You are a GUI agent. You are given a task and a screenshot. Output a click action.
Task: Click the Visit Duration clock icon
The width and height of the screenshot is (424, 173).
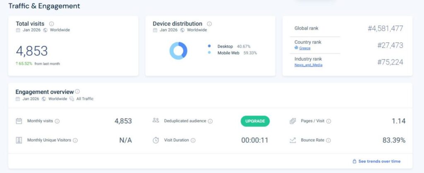point(156,140)
